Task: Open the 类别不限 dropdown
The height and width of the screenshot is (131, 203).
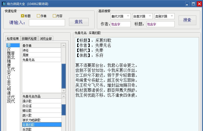Action: pos(164,16)
